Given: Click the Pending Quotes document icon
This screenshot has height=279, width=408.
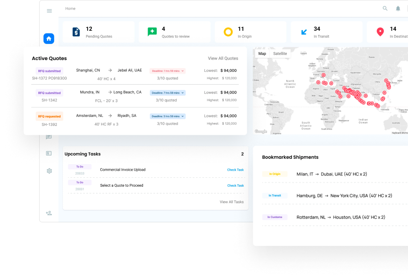Looking at the screenshot, I should (x=76, y=32).
